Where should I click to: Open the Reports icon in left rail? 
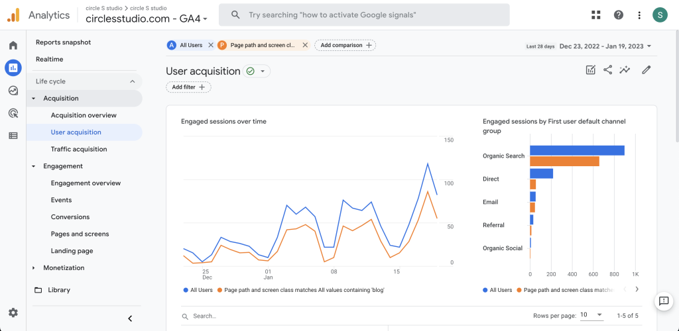click(13, 68)
